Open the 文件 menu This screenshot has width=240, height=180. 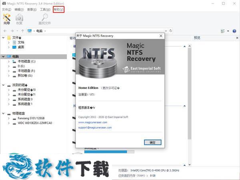pyautogui.click(x=6, y=10)
